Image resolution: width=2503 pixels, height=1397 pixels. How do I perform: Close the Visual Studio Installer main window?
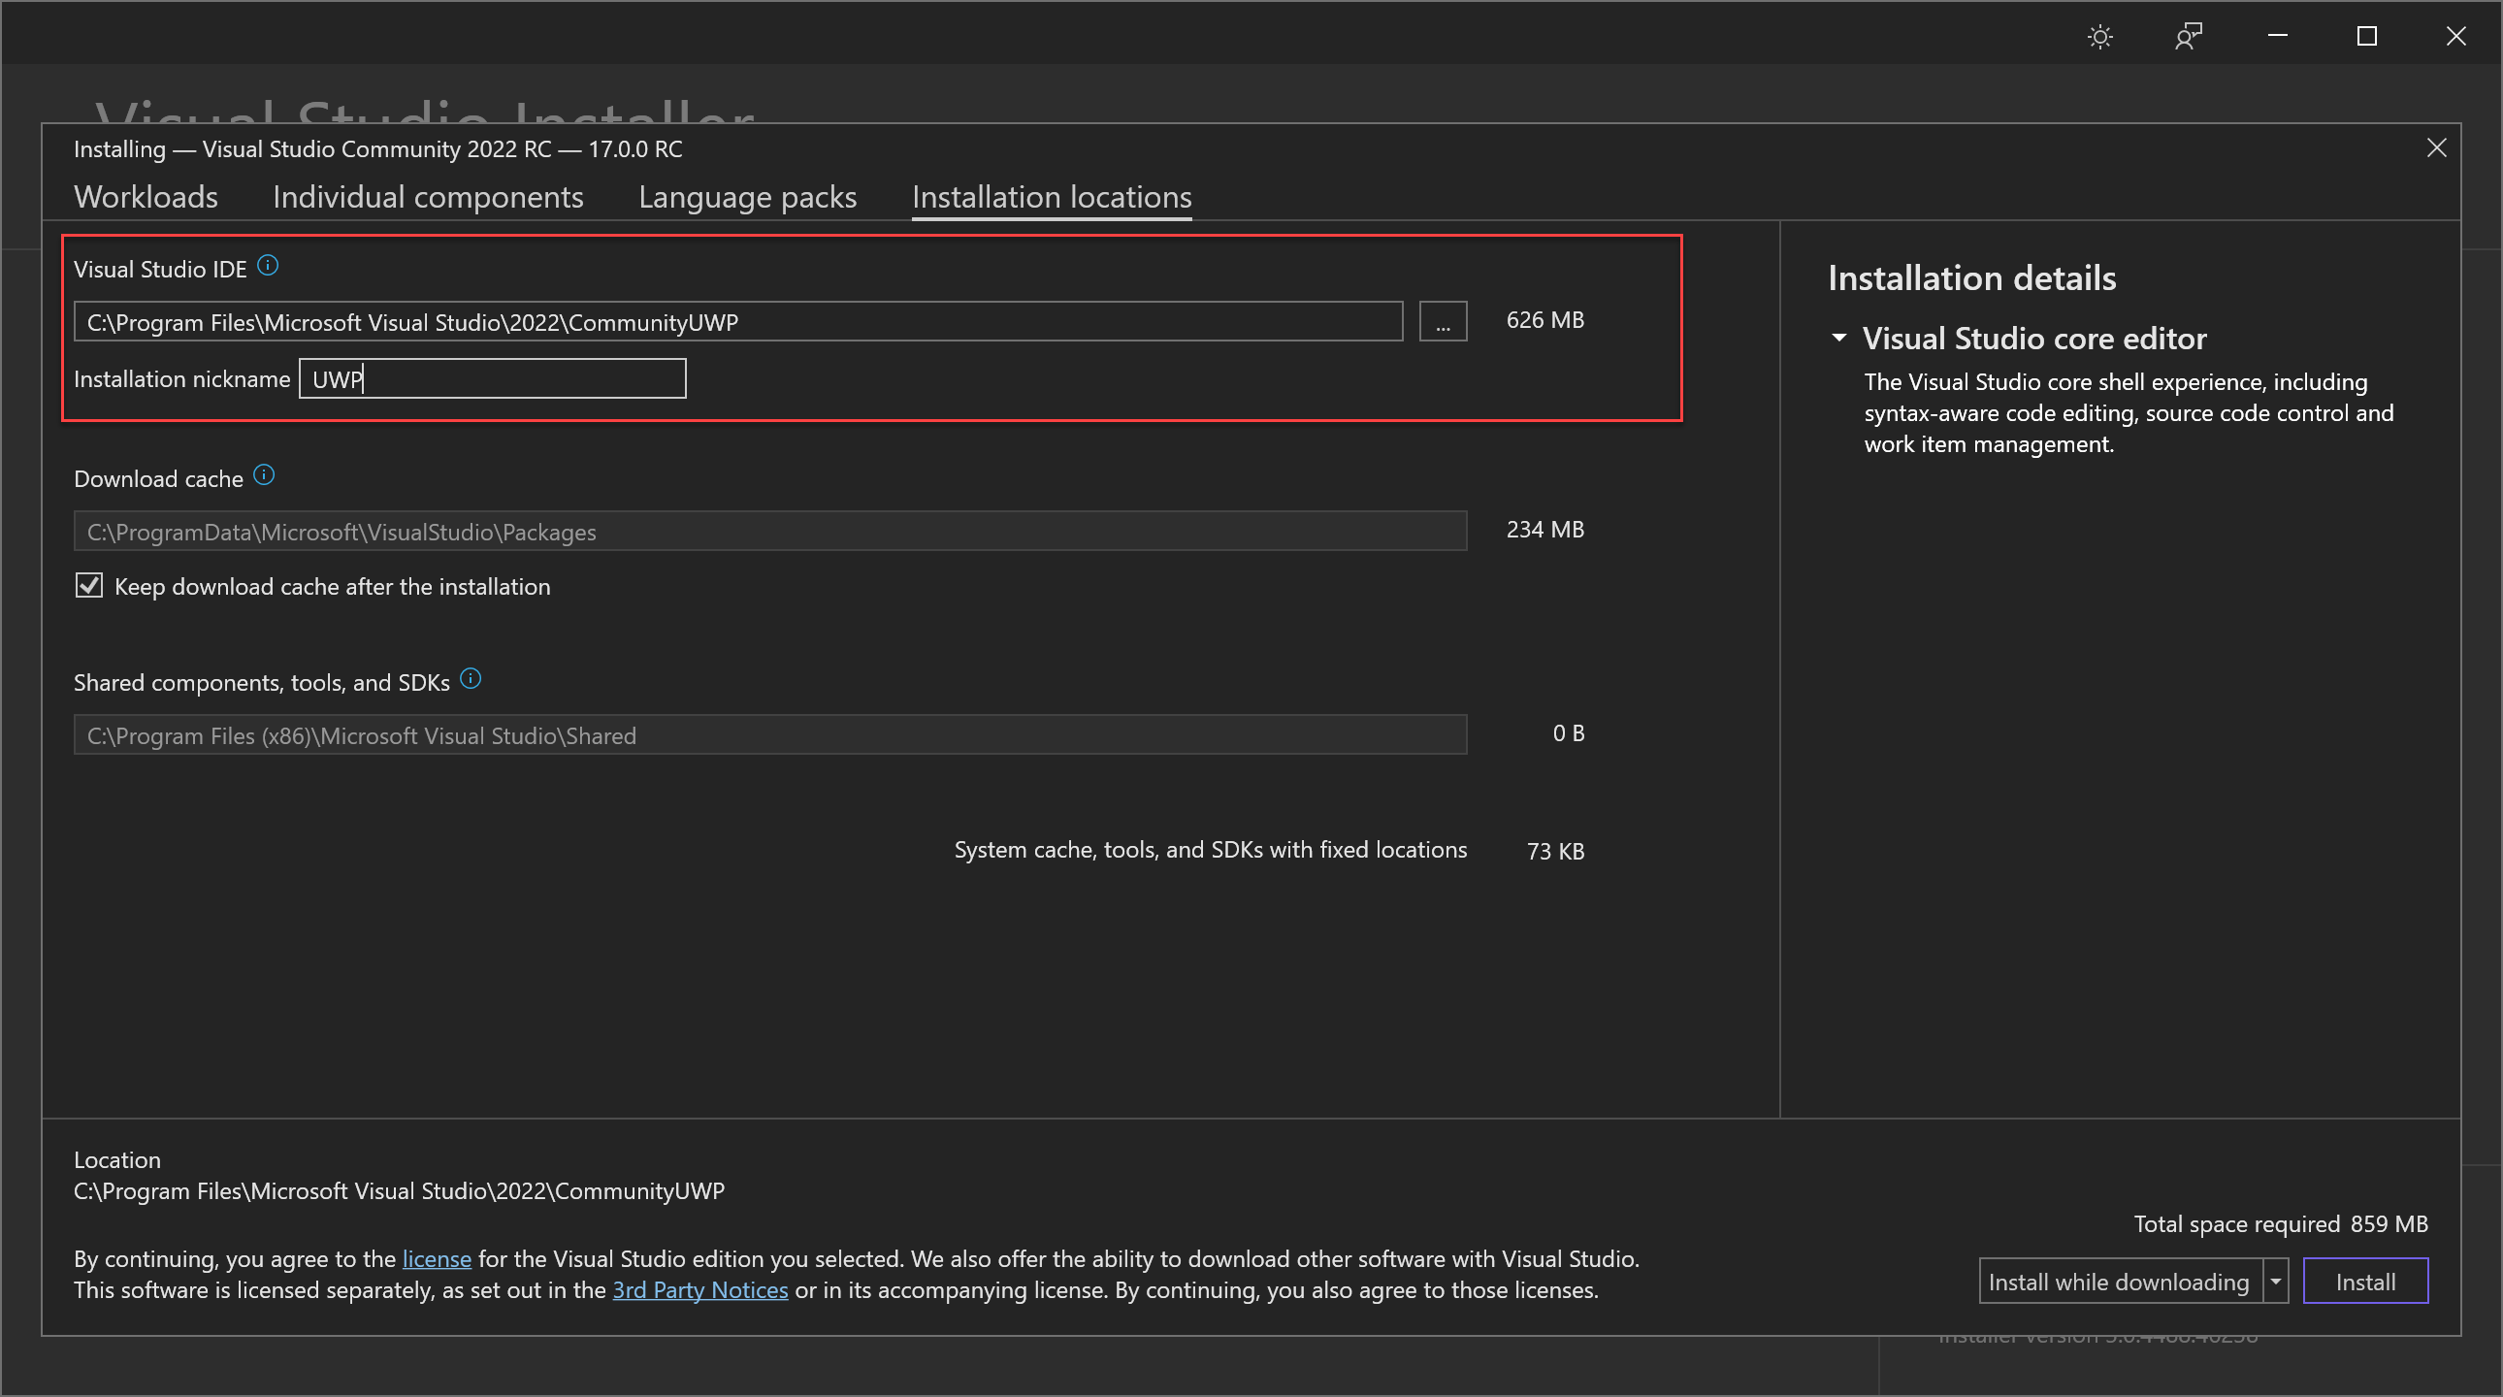(x=2455, y=36)
